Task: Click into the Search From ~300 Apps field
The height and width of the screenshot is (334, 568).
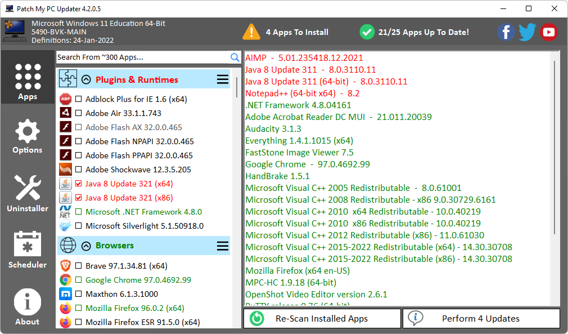Action: 143,57
